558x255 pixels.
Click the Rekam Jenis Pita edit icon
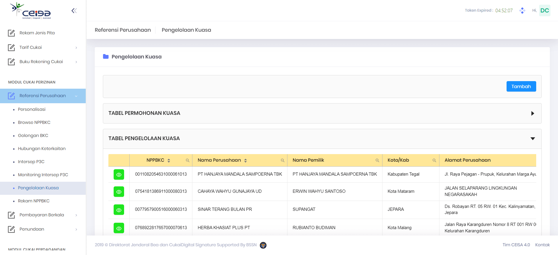tap(11, 33)
